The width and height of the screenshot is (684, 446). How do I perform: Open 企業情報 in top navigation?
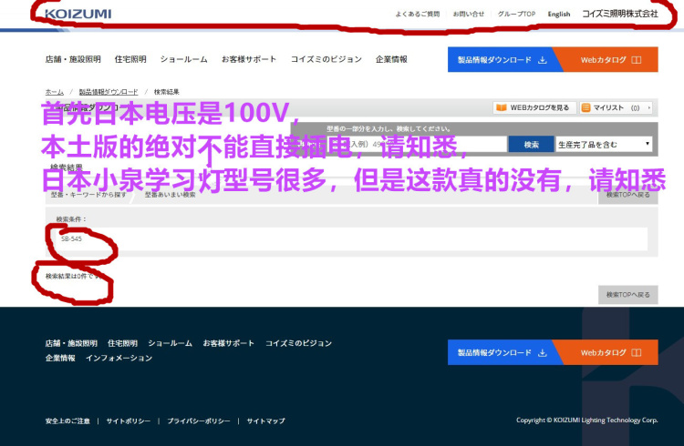click(x=391, y=59)
